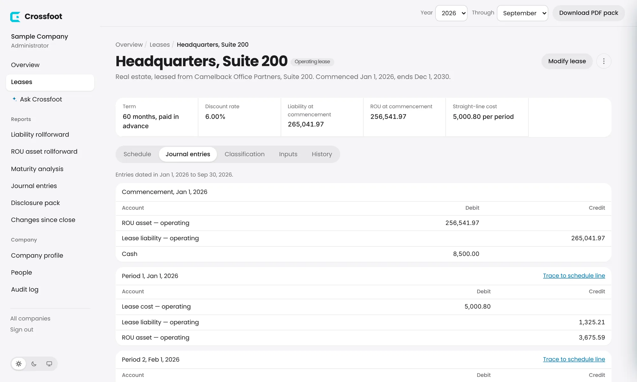Click the Modify lease button
This screenshot has height=382, width=637.
click(x=567, y=61)
